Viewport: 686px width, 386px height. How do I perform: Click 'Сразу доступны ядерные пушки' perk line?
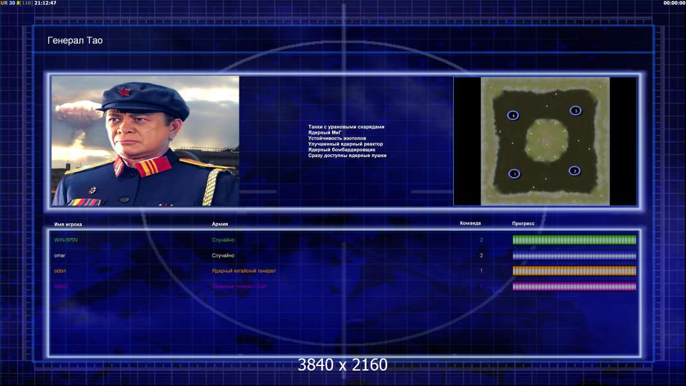click(x=347, y=155)
